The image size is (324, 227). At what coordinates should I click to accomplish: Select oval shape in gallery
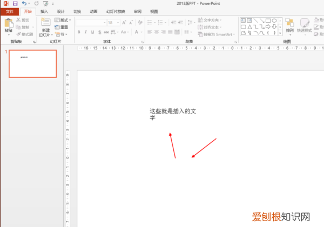point(274,20)
